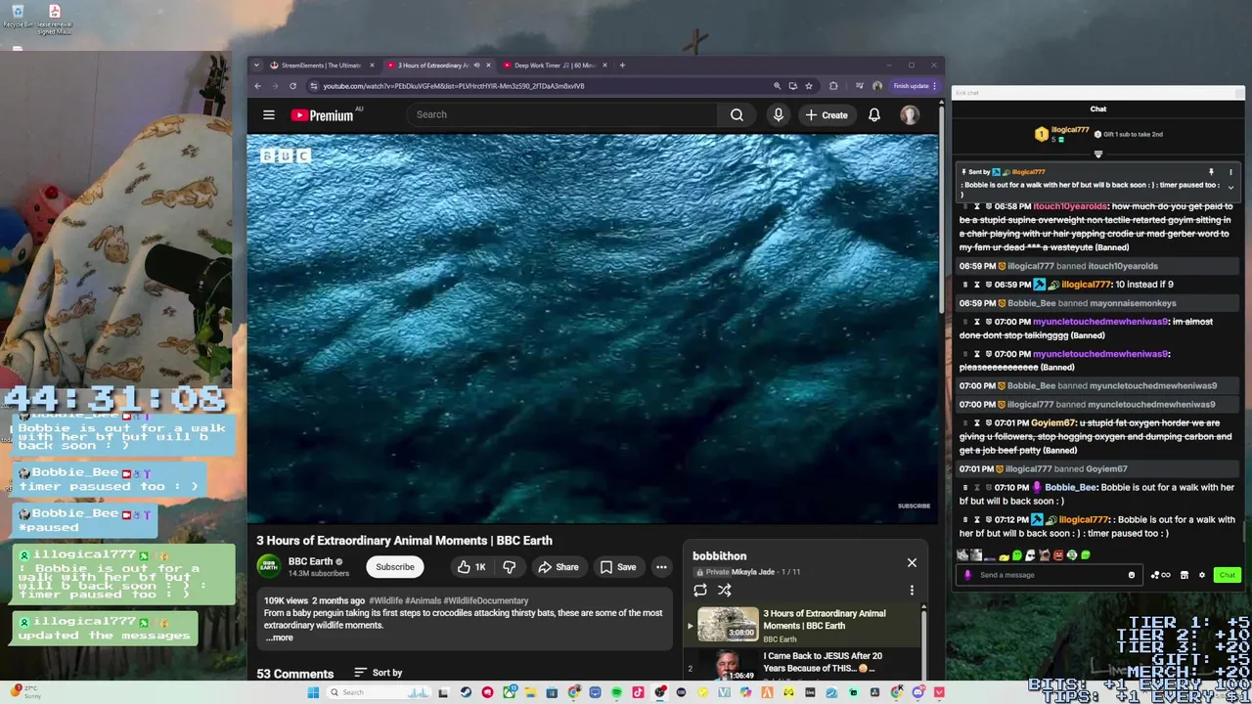Send message with green Chat button

click(1227, 575)
